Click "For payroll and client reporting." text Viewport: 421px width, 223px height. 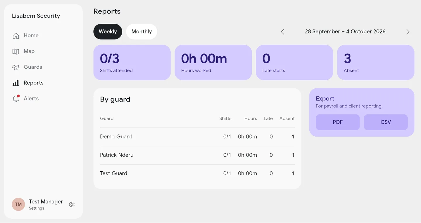click(x=349, y=106)
